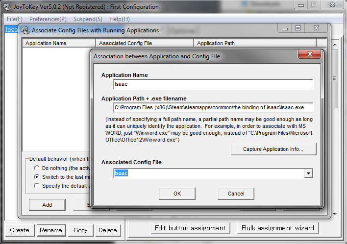Minimize the JoyToKey main window

pyautogui.click(x=301, y=4)
